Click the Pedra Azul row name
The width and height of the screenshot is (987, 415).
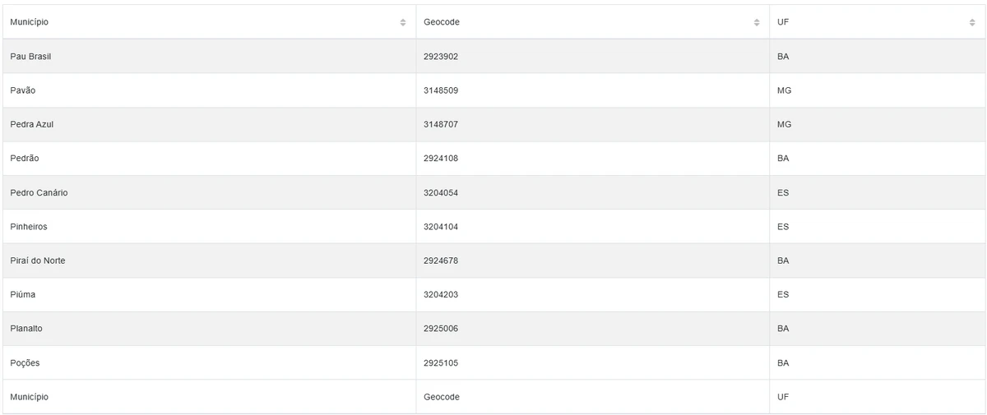click(32, 124)
